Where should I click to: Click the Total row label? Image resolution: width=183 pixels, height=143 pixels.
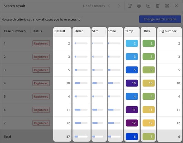point(7,136)
